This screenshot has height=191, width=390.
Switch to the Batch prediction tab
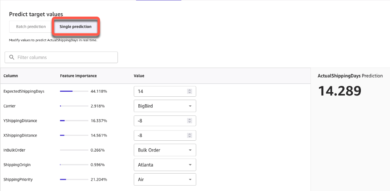[31, 27]
